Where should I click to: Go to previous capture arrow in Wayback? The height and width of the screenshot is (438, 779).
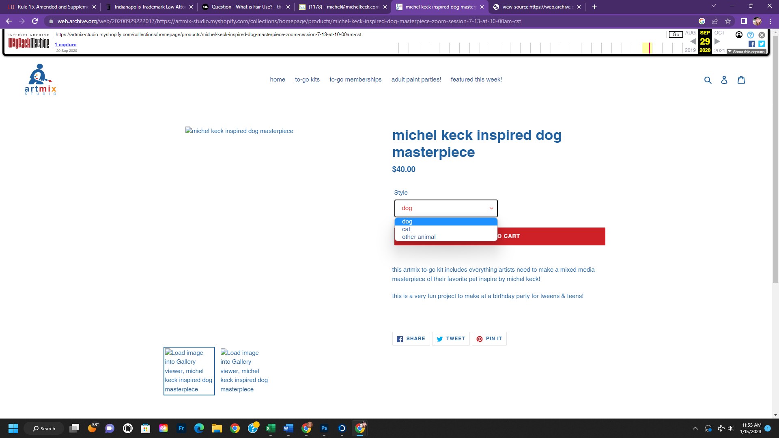pos(693,41)
